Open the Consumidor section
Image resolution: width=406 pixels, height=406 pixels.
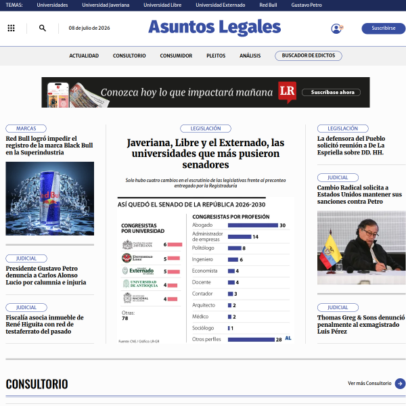176,55
